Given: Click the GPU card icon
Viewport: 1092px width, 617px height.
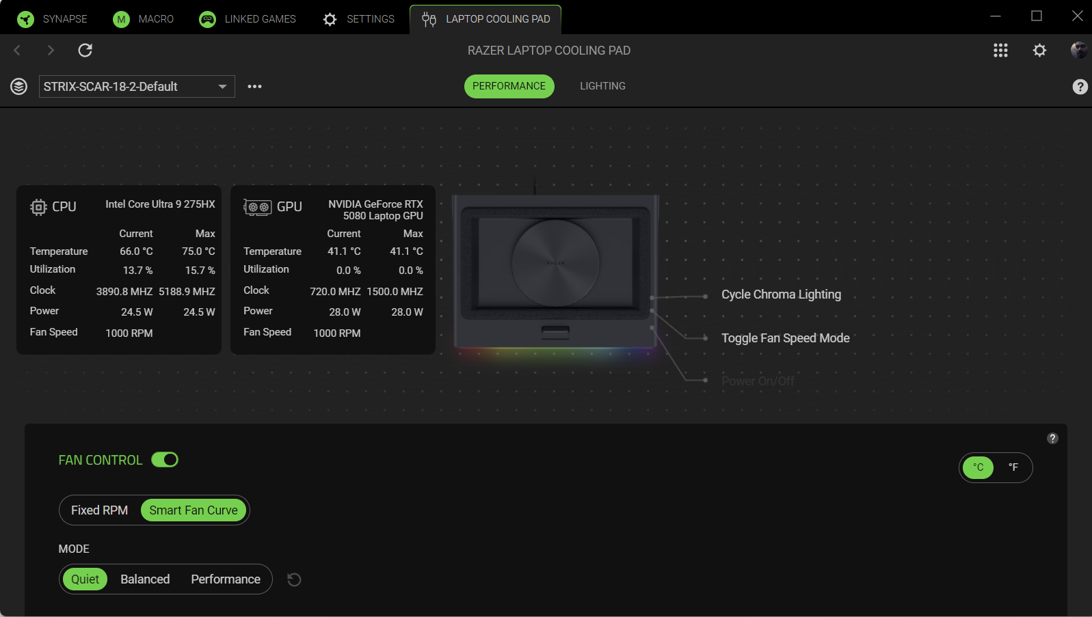Looking at the screenshot, I should point(258,207).
